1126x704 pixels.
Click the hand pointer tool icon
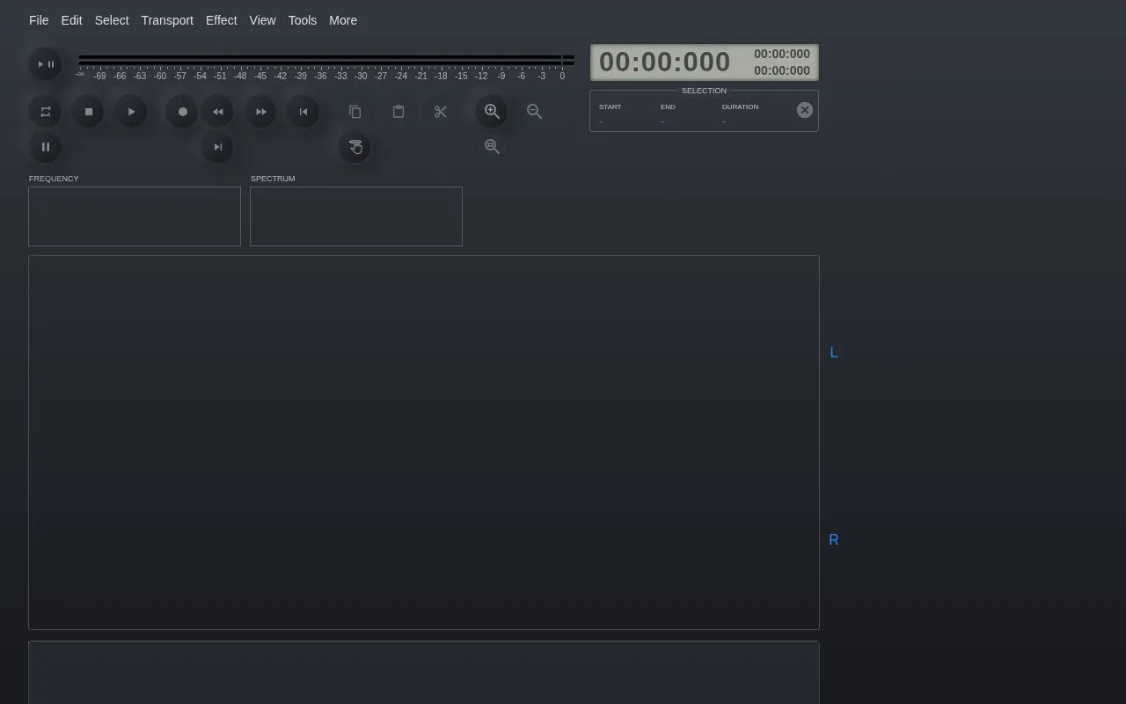click(355, 147)
